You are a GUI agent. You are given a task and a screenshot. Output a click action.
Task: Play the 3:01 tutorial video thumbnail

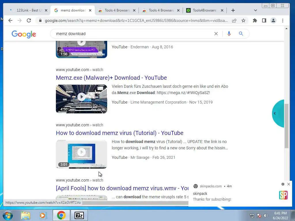click(x=82, y=154)
